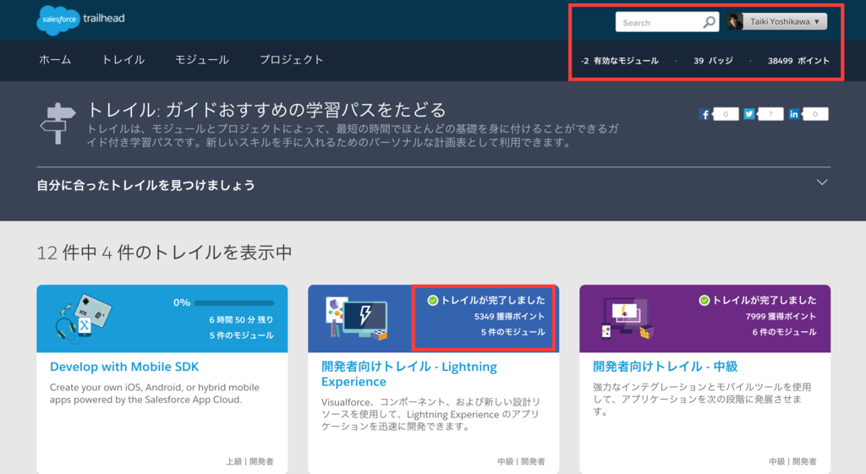866x474 pixels.
Task: Click the search magnifier icon
Action: tap(710, 22)
